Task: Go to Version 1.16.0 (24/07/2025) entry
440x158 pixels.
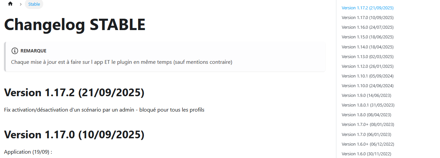Action: [x=367, y=27]
